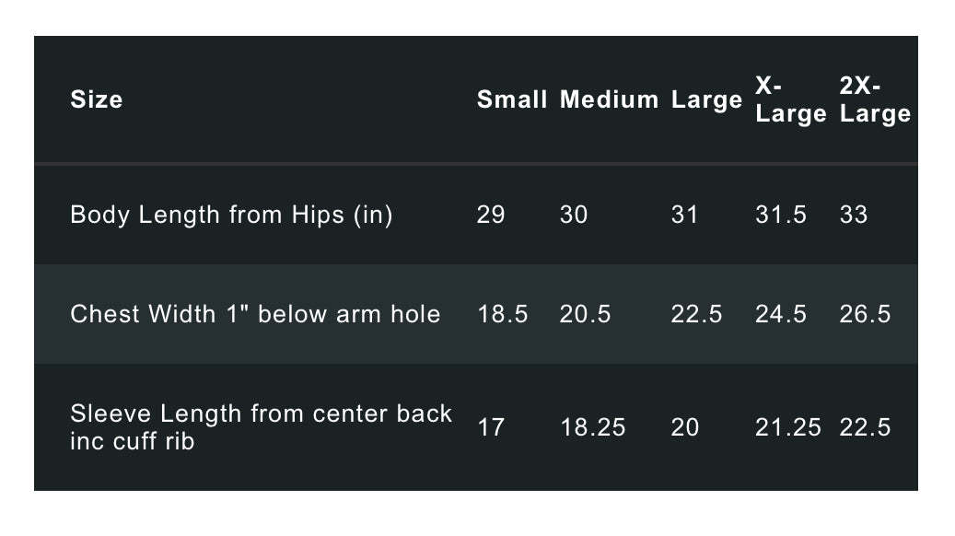Select Small body length value 29
955x536 pixels.
click(491, 215)
